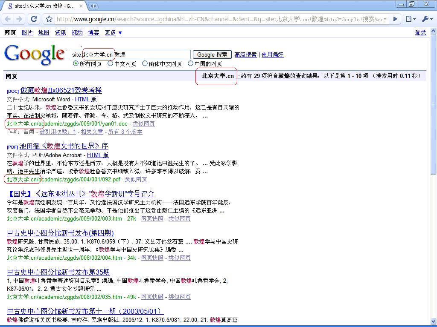Open HTML 版 of the Microsoft Word result
The height and width of the screenshot is (327, 437).
[86, 99]
